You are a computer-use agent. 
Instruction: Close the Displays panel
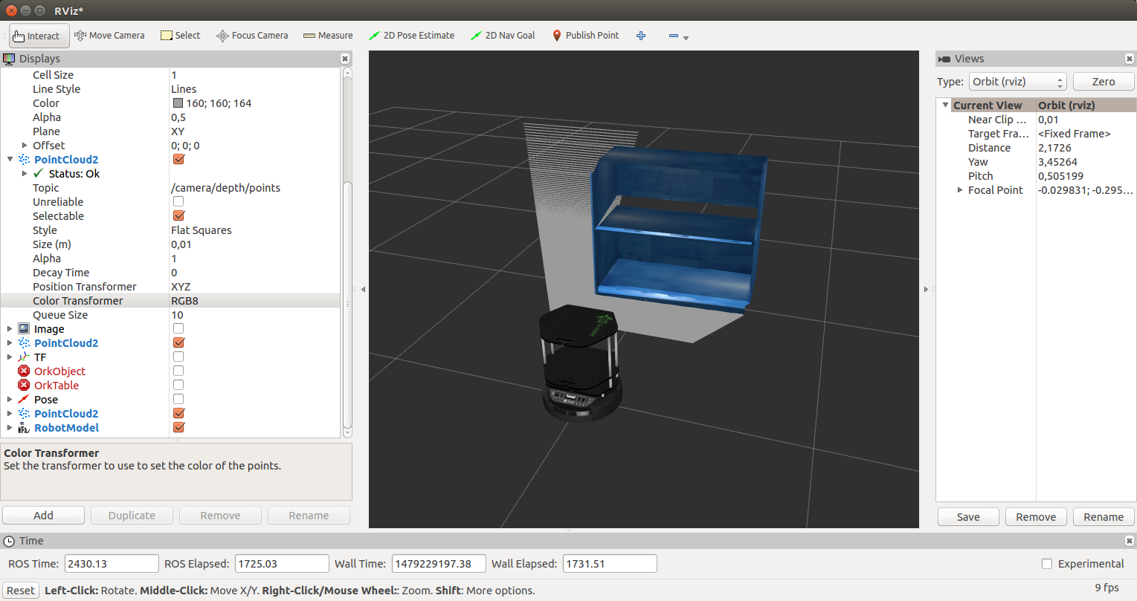(345, 59)
